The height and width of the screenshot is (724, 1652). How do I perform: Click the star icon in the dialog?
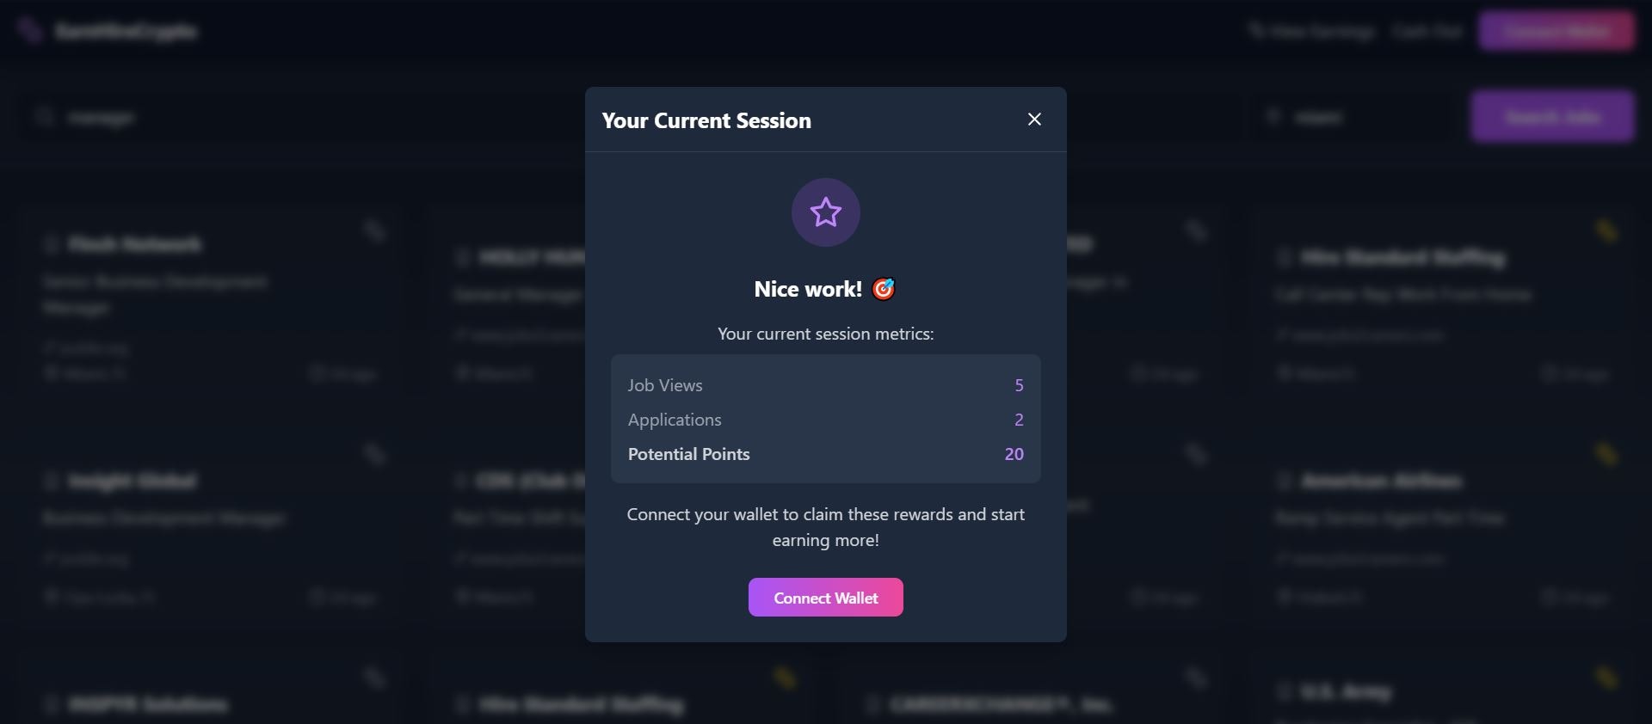[x=825, y=212]
